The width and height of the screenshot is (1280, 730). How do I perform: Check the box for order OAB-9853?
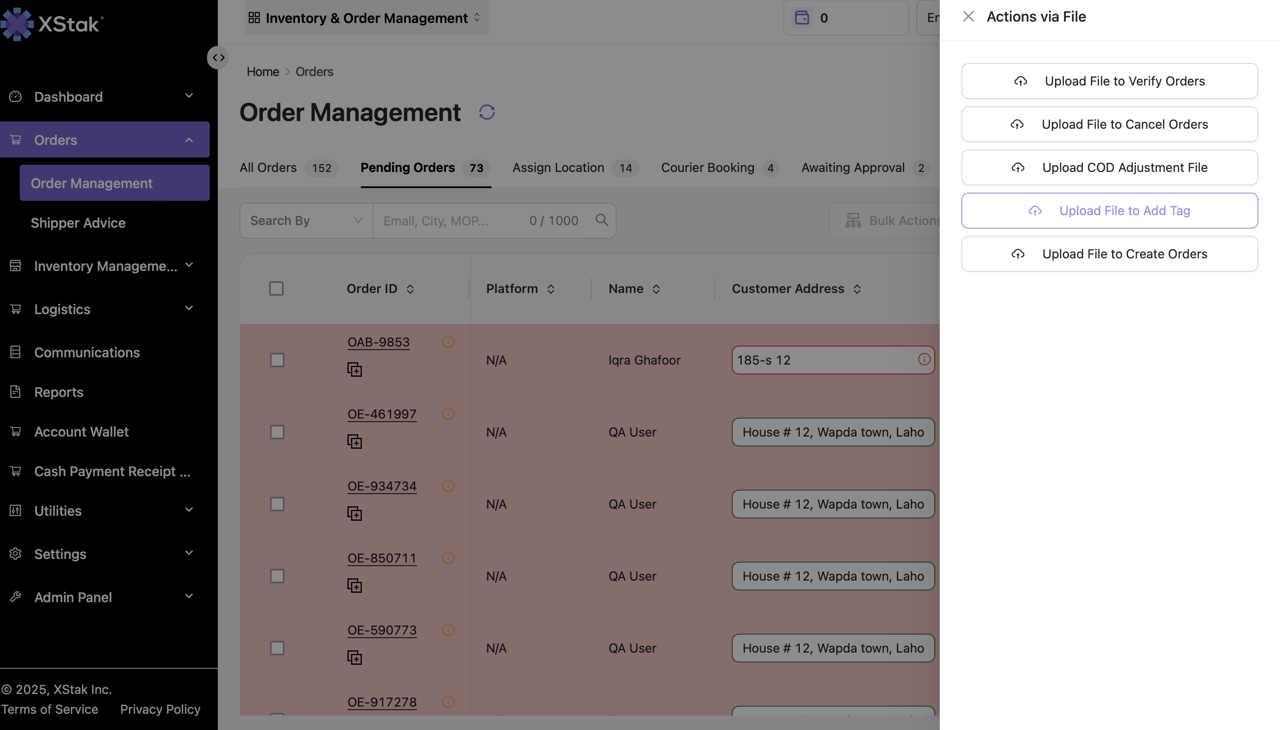(277, 360)
